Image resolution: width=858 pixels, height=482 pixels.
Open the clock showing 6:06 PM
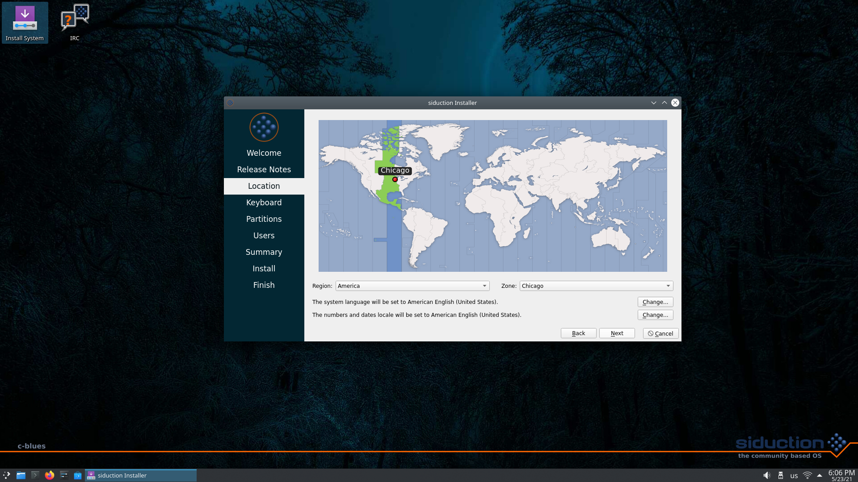coord(841,475)
